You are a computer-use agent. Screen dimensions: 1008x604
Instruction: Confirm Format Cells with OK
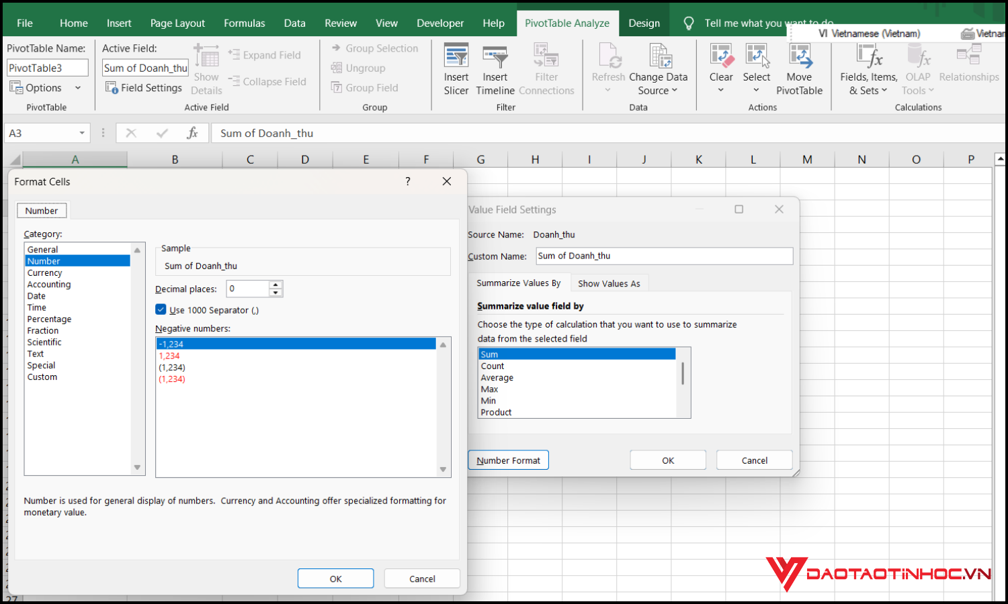pyautogui.click(x=335, y=578)
